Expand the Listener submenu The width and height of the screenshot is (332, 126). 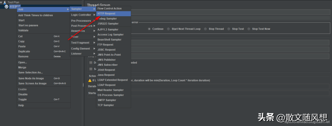[x=83, y=54]
